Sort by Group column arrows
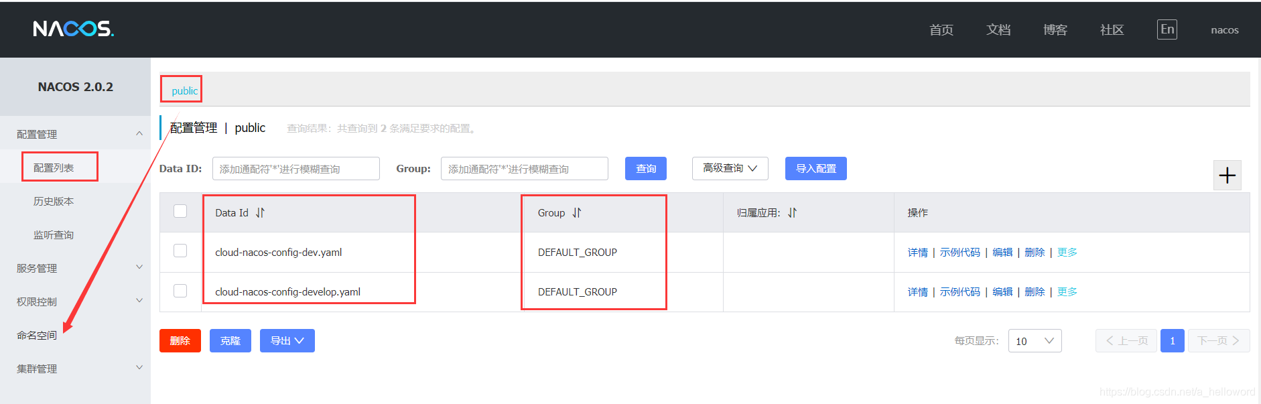 point(577,213)
